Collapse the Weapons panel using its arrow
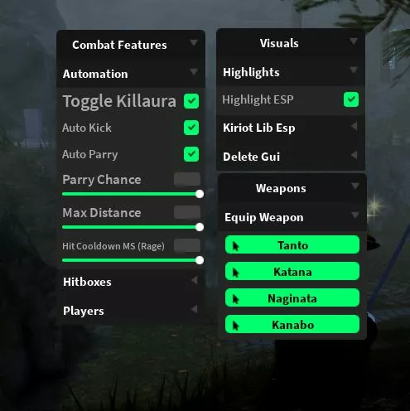 [355, 186]
